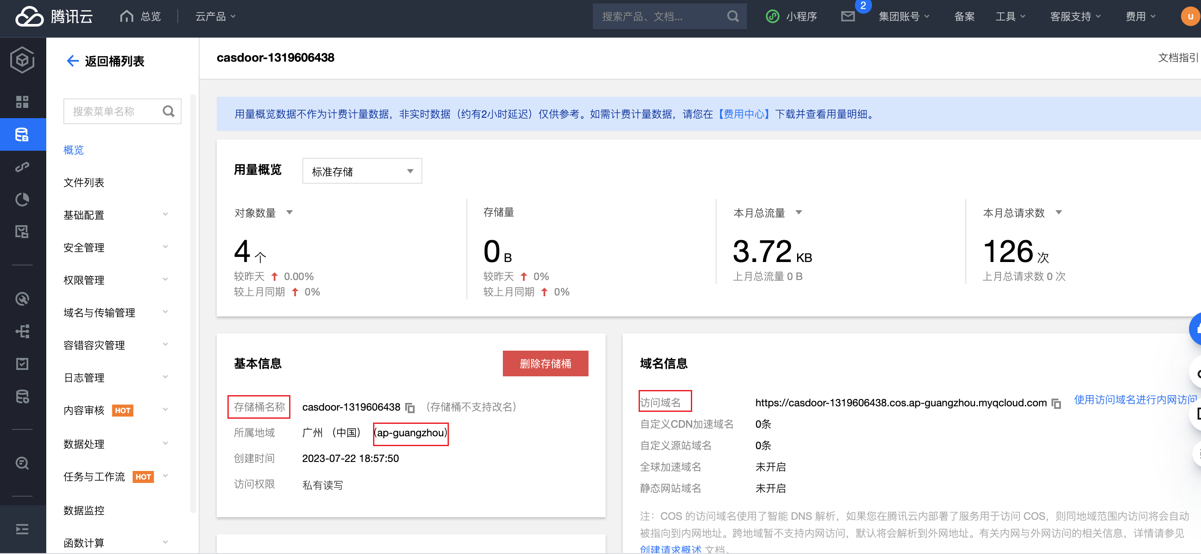Open the 云产品 dropdown menu
The width and height of the screenshot is (1201, 554).
tap(215, 16)
